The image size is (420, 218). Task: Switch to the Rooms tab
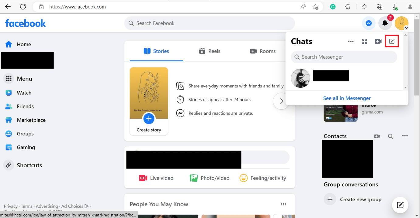[x=263, y=51]
